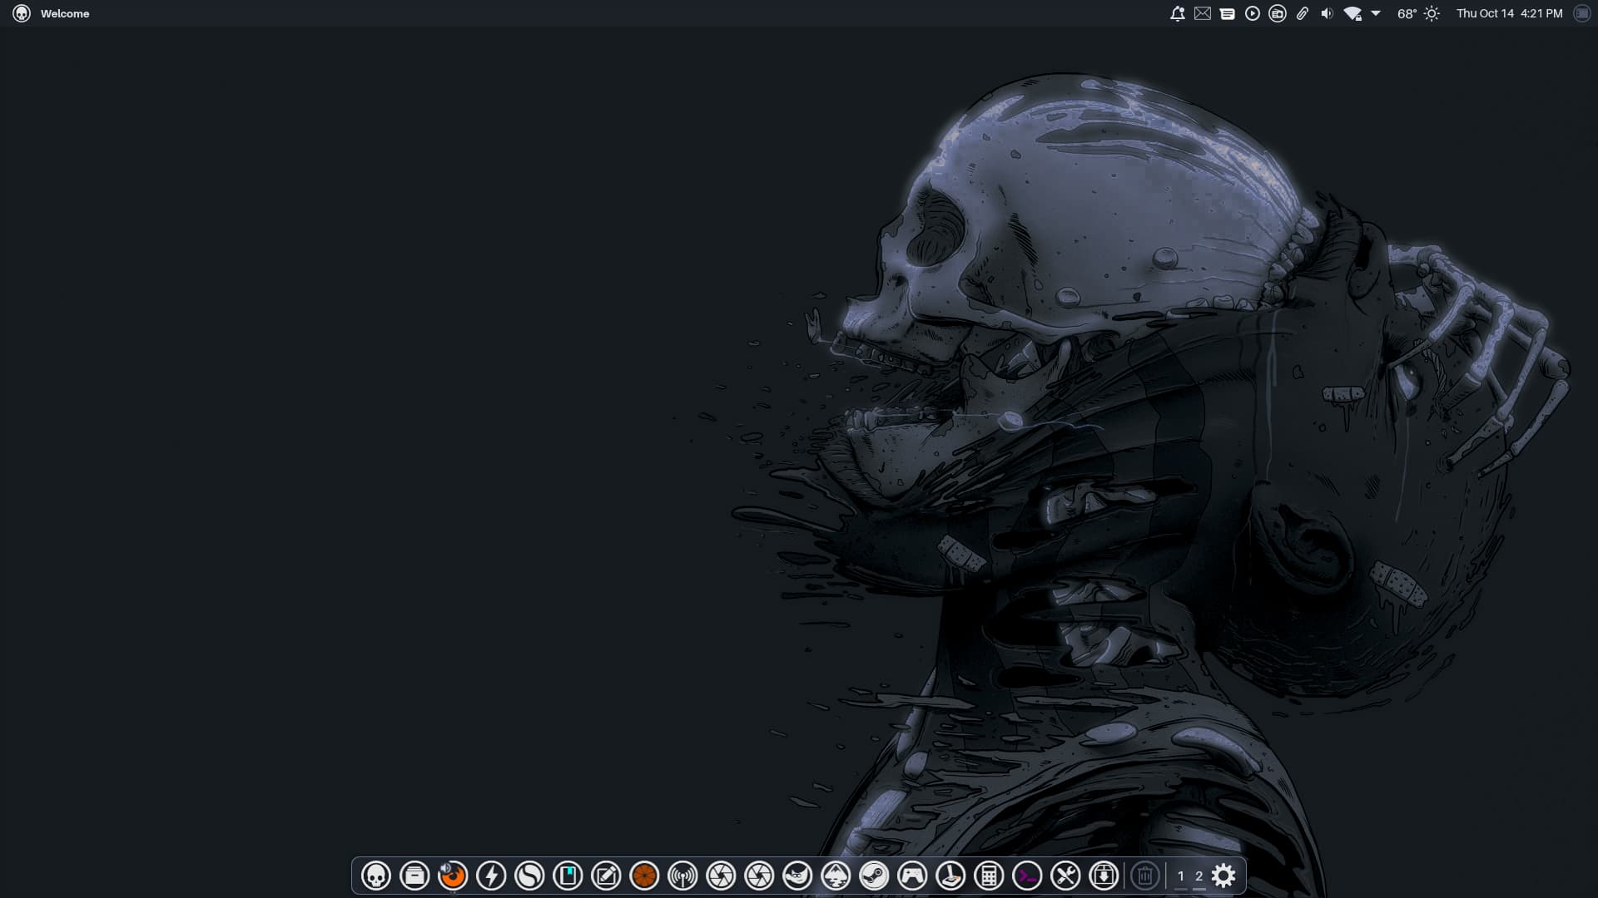The width and height of the screenshot is (1598, 898).
Task: Open the Welcome menu in top bar
Action: [x=65, y=13]
